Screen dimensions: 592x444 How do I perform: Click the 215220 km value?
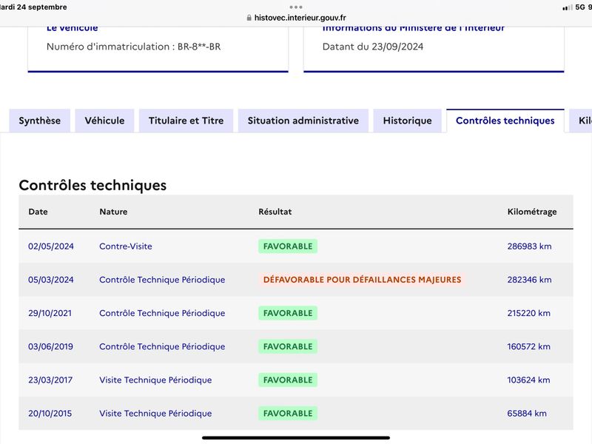coord(528,313)
